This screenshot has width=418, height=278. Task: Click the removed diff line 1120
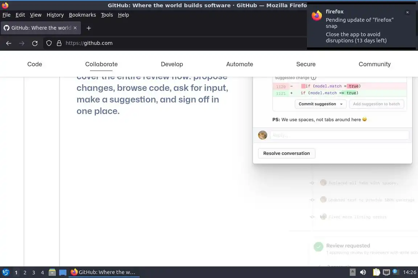coord(340,86)
